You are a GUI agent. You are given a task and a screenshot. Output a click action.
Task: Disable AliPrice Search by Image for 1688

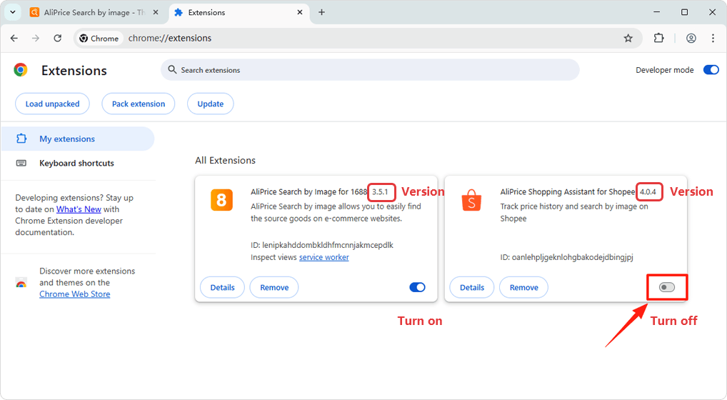click(x=417, y=287)
